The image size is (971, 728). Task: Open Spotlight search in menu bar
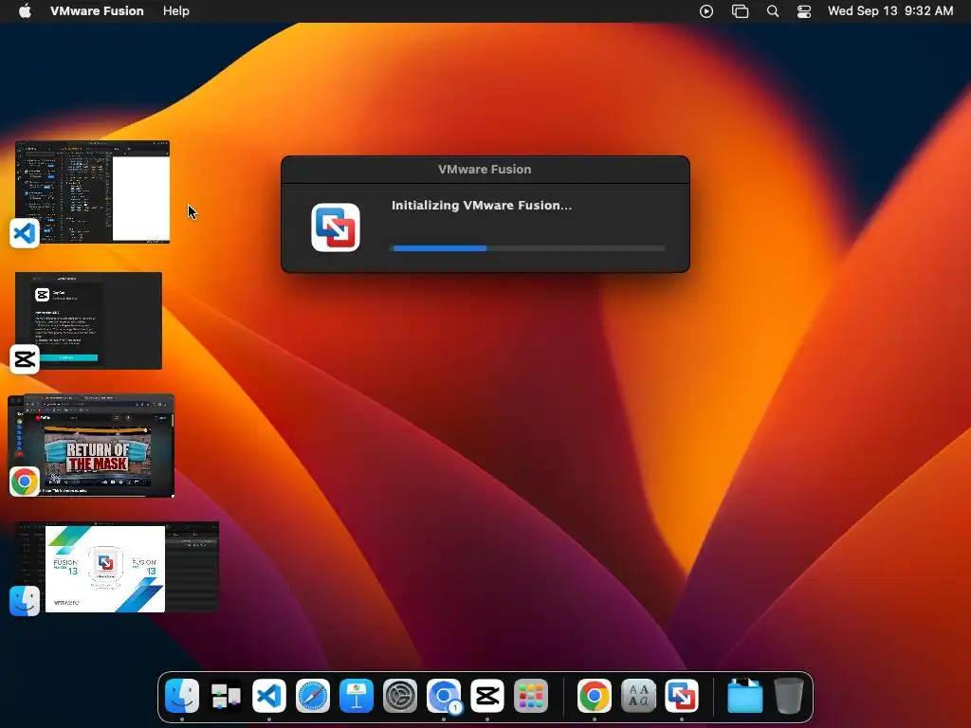773,11
